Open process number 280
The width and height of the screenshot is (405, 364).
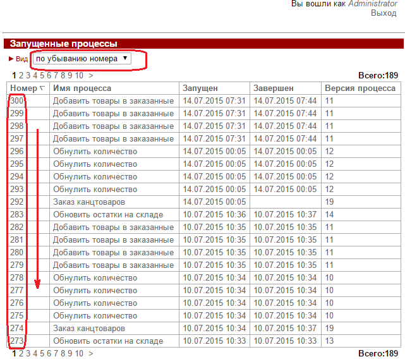[17, 253]
